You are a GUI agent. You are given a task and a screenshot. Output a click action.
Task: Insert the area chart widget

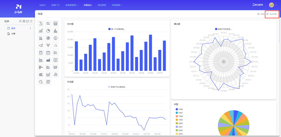48,60
